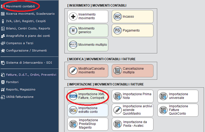Click the grid icon for Cancellazione multipla
This screenshot has height=132, width=205.
tap(117, 70)
